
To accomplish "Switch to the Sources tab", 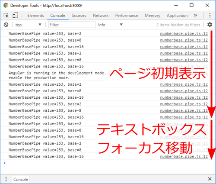I will tap(79, 15).
